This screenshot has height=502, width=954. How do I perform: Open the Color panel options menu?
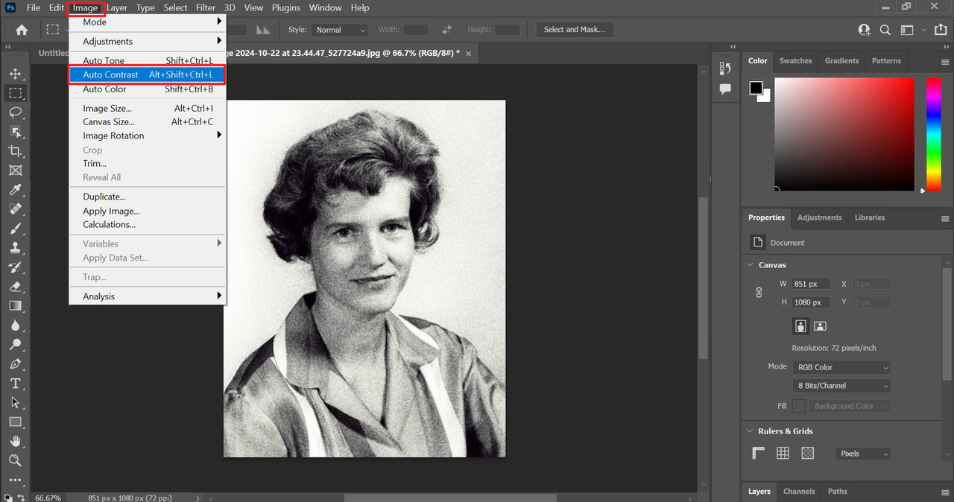click(945, 62)
